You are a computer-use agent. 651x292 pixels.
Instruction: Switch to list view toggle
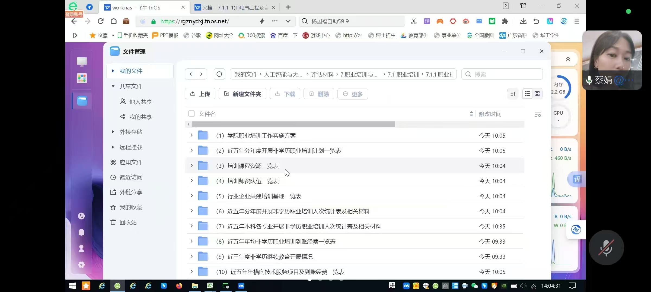point(527,94)
